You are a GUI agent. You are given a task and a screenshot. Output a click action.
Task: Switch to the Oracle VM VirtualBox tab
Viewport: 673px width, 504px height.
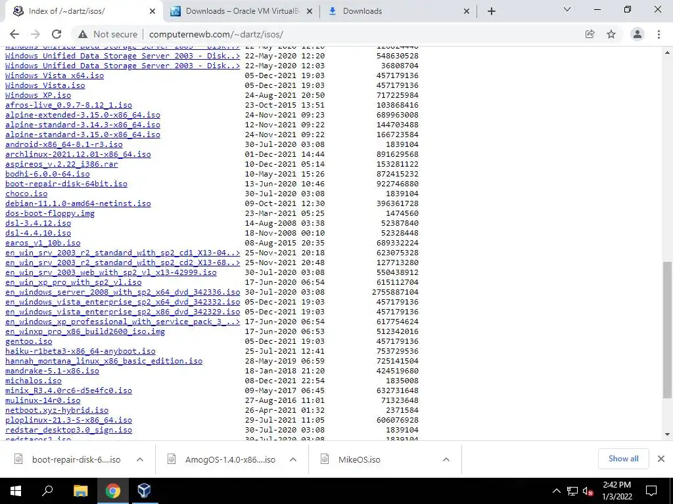point(241,11)
